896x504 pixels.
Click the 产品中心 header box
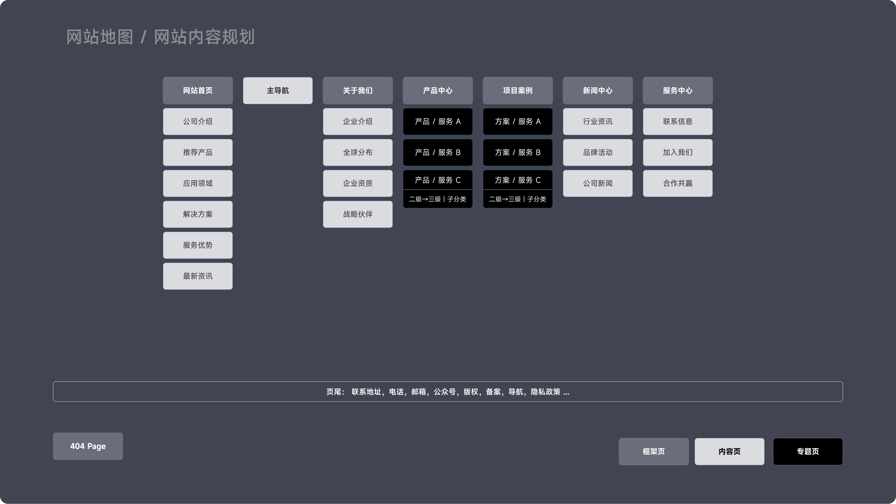438,90
